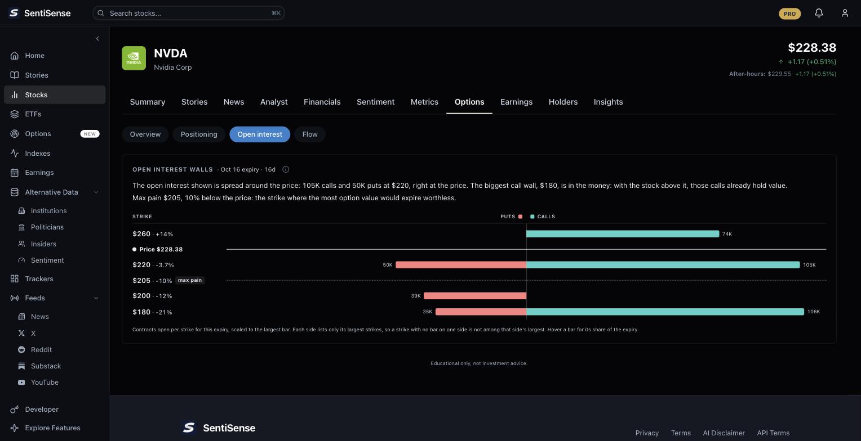Select the Open interest pill
Screen dimensions: 861x441
click(260, 134)
